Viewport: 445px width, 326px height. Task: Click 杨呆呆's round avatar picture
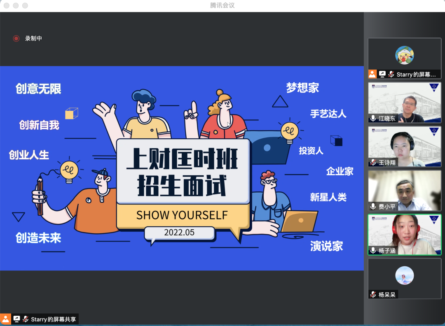point(404,275)
